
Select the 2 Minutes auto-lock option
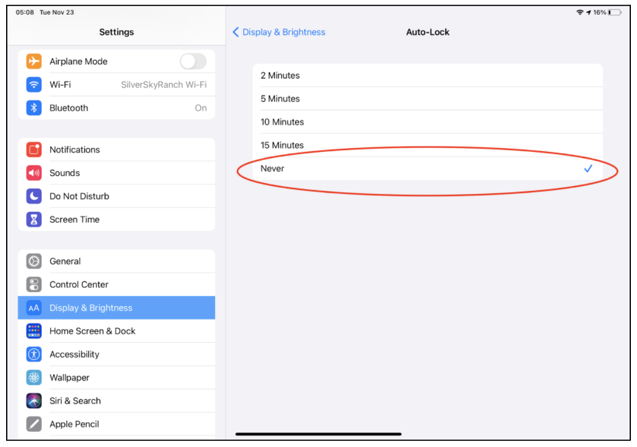428,75
